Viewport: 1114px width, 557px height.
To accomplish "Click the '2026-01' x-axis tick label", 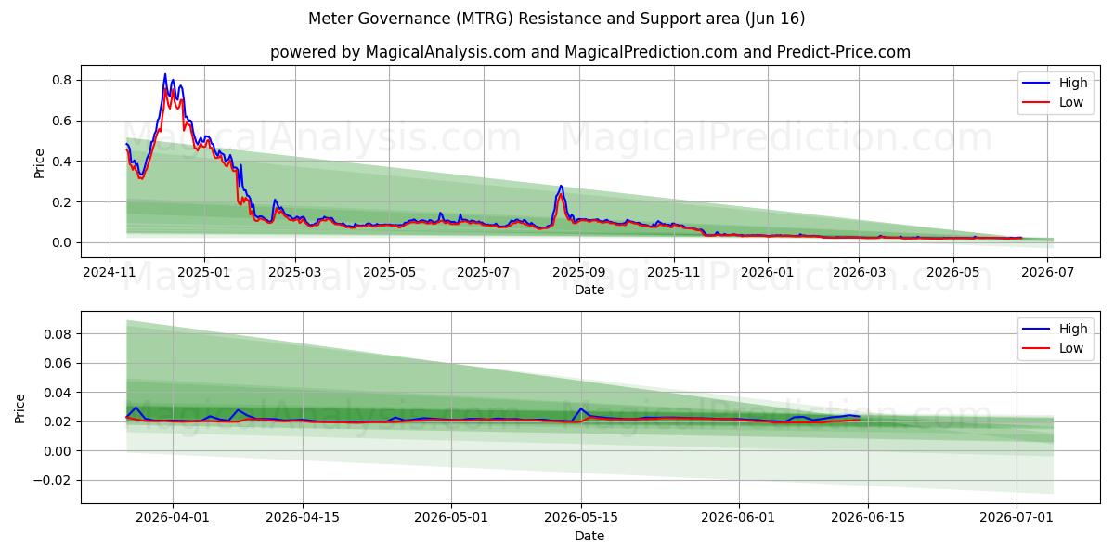I will point(769,272).
